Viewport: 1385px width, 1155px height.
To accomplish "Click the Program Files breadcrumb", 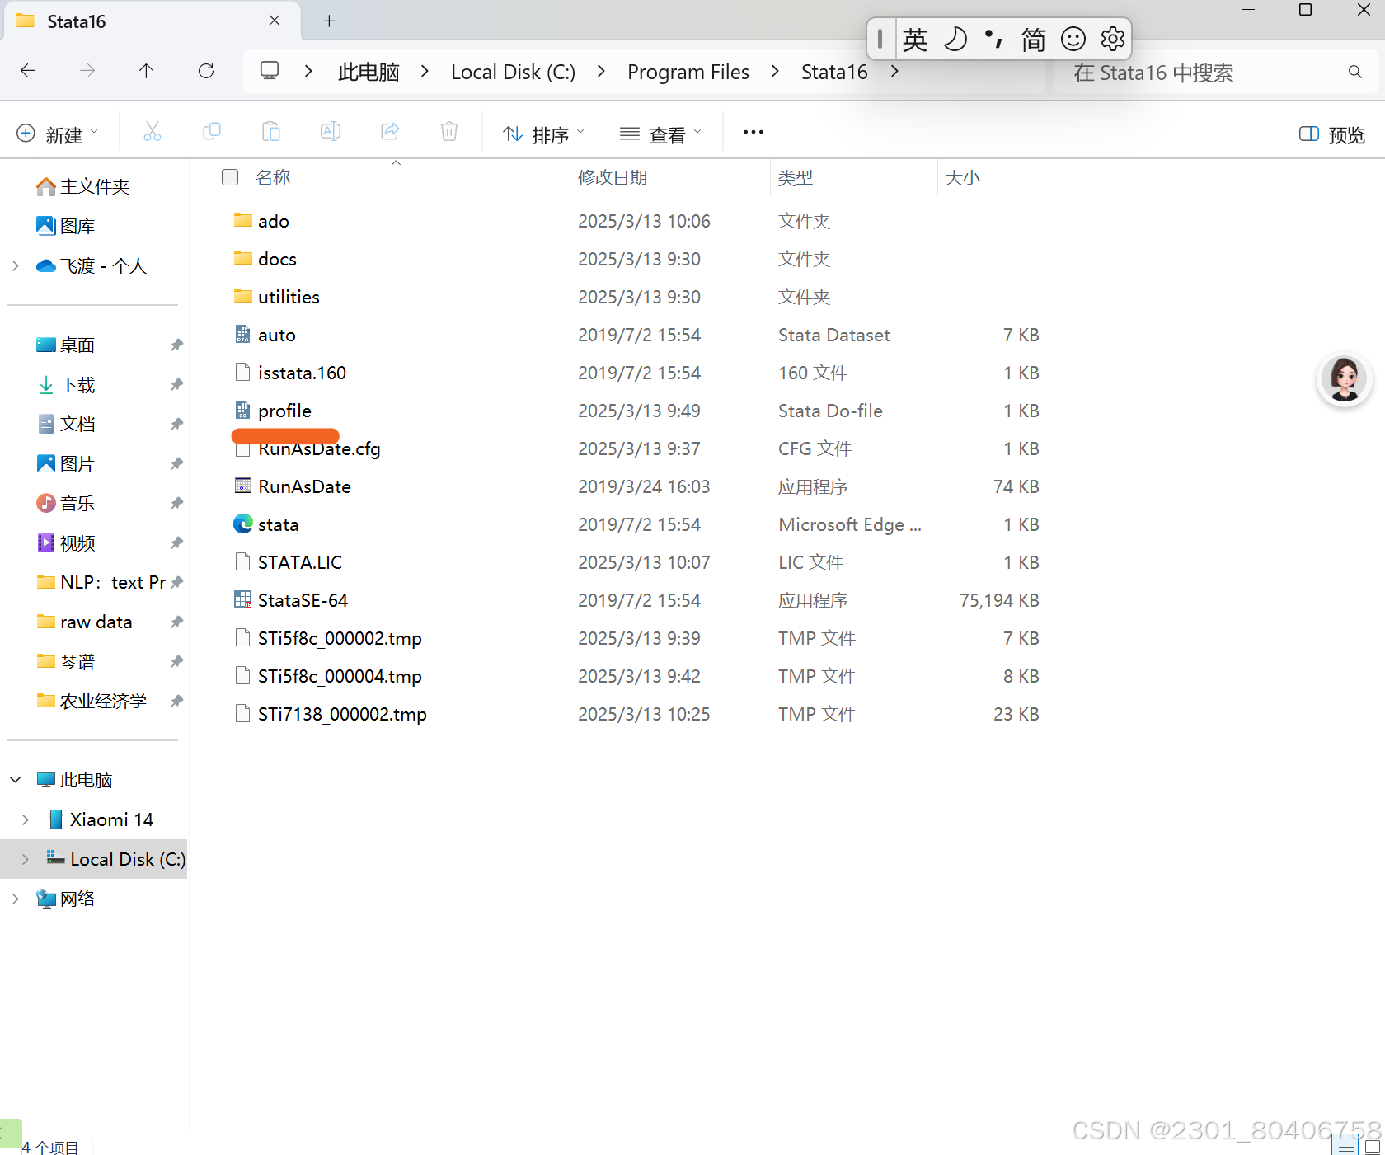I will click(688, 72).
